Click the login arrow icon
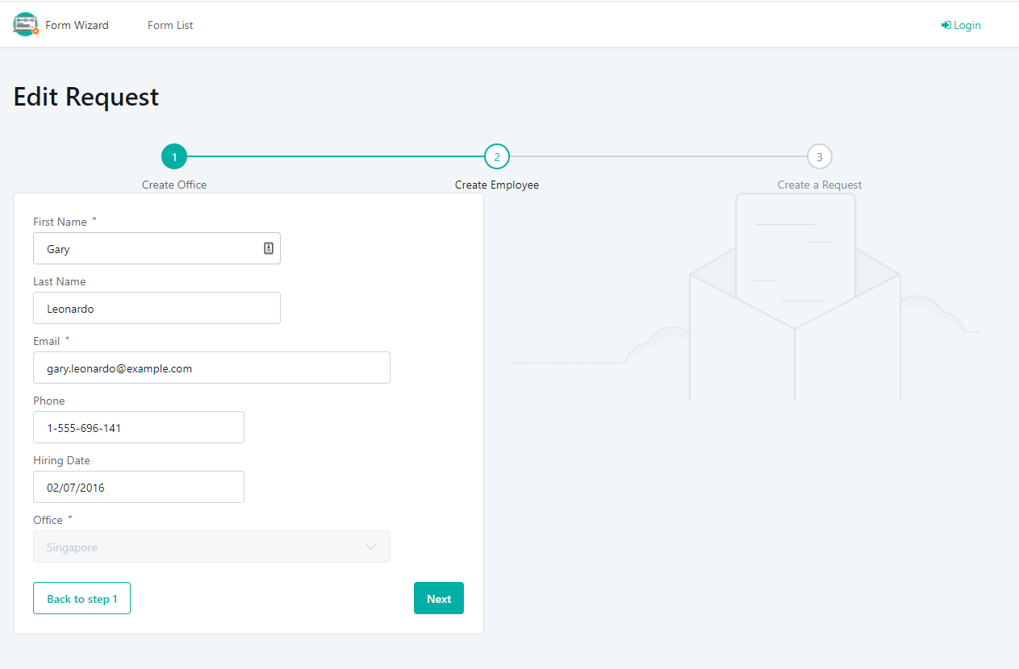 945,24
